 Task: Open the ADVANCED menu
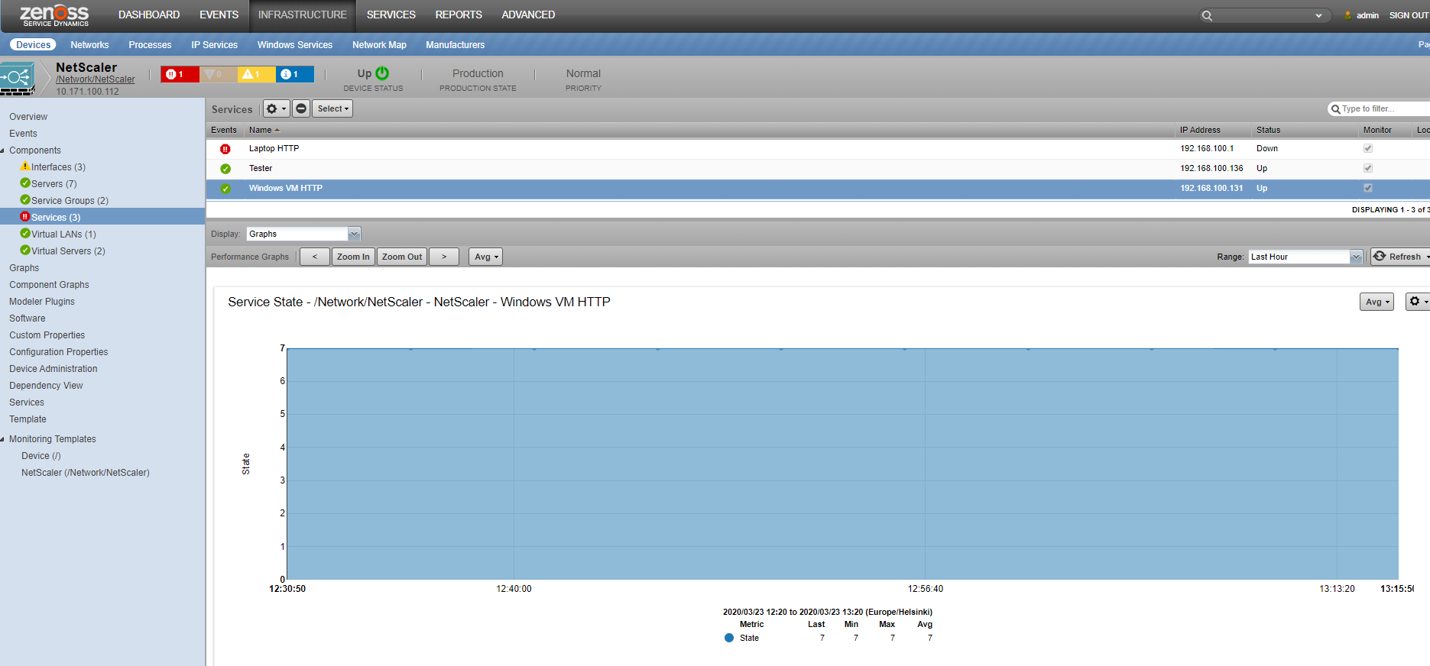coord(528,15)
